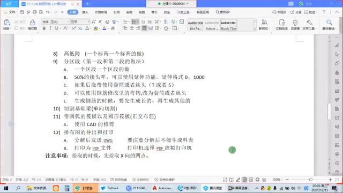Click the text highlight color icon
The width and height of the screenshot is (343, 193).
coord(95,28)
